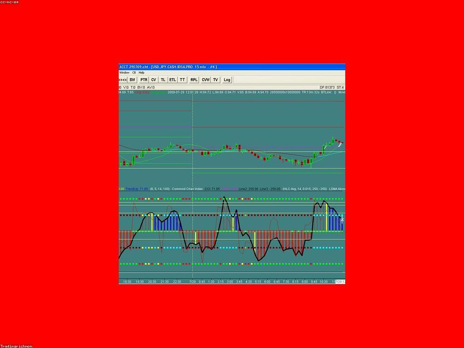Click the >><< compress/expand button
The image size is (464, 348).
click(122, 80)
